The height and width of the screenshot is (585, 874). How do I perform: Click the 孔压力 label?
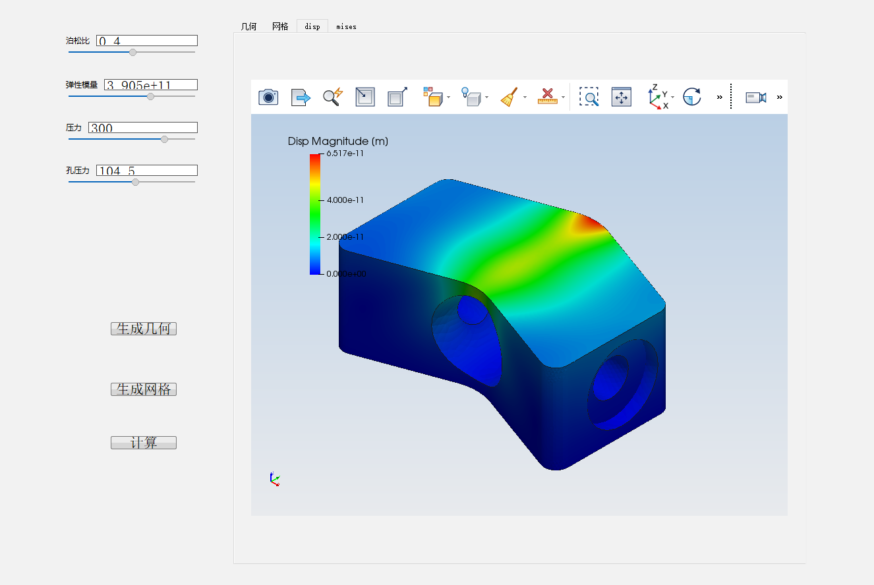click(x=78, y=171)
